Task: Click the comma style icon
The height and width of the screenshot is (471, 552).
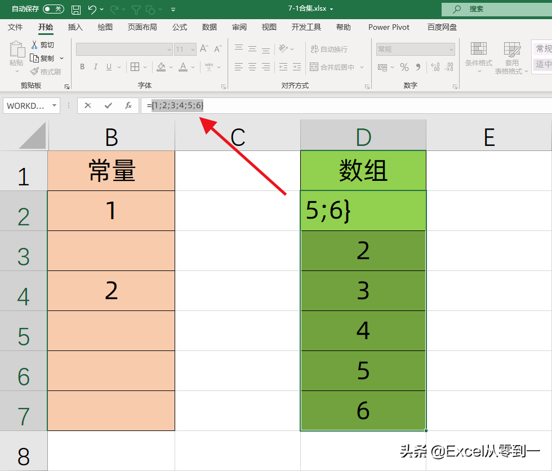Action: pyautogui.click(x=418, y=67)
